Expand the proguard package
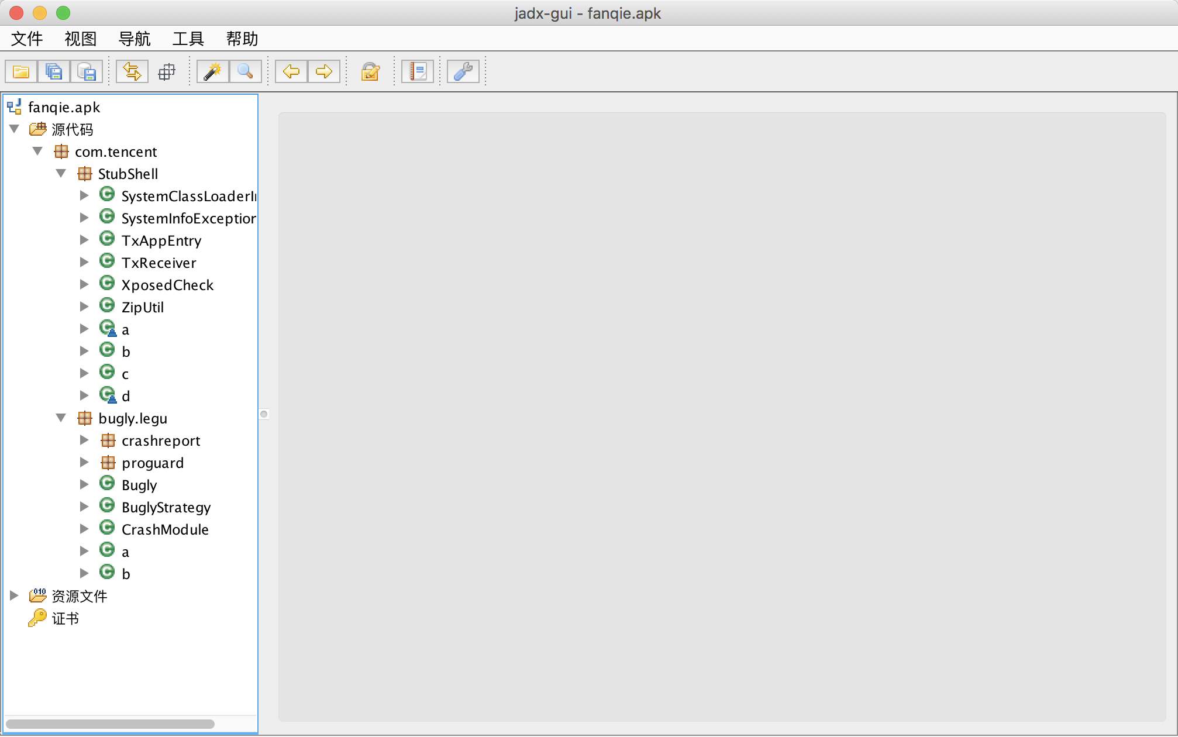This screenshot has height=737, width=1178. pos(85,462)
